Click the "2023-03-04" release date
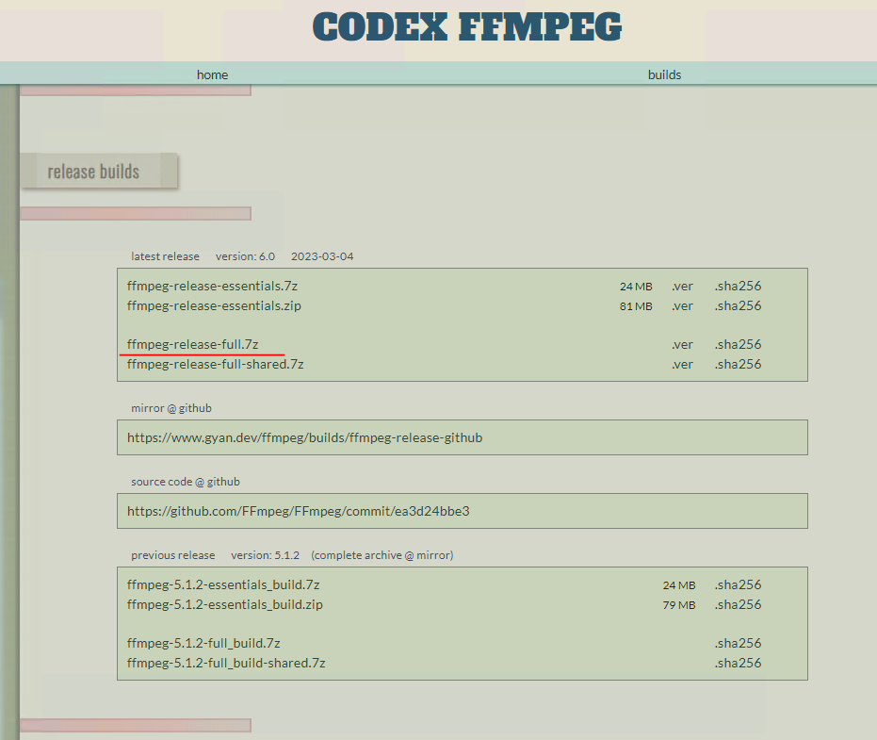Screen dimensions: 877x740 322,256
